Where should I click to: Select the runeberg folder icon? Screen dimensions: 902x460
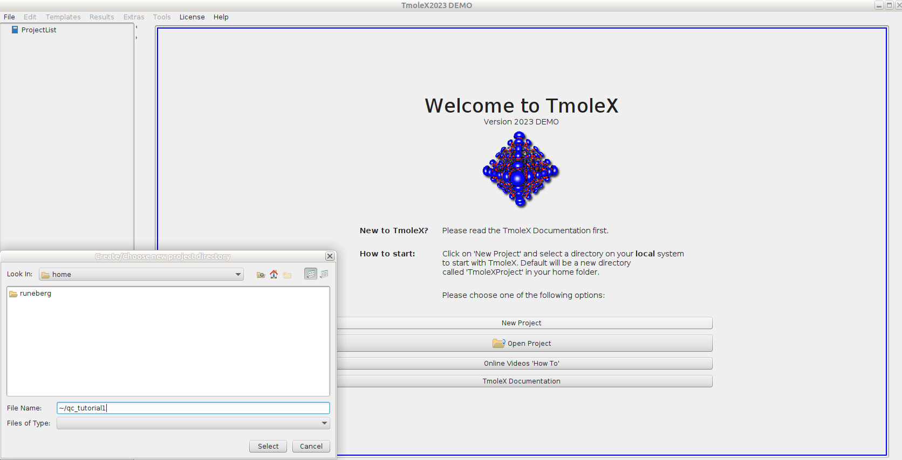pos(13,294)
